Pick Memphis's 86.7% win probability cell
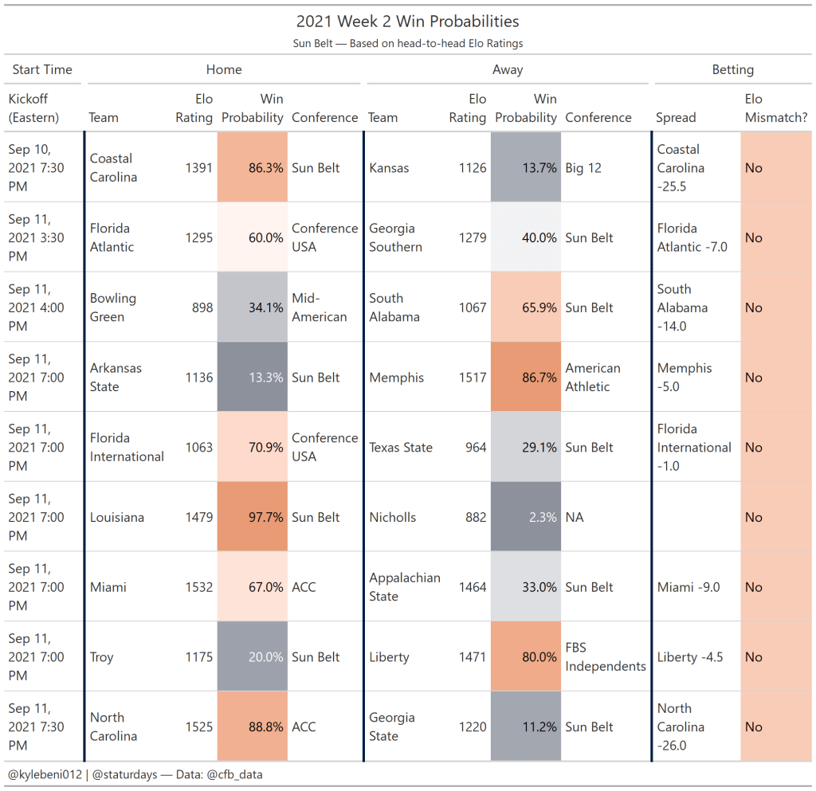The width and height of the screenshot is (816, 791). pos(526,378)
